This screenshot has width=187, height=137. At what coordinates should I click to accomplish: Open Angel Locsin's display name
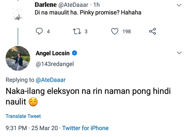pyautogui.click(x=53, y=53)
